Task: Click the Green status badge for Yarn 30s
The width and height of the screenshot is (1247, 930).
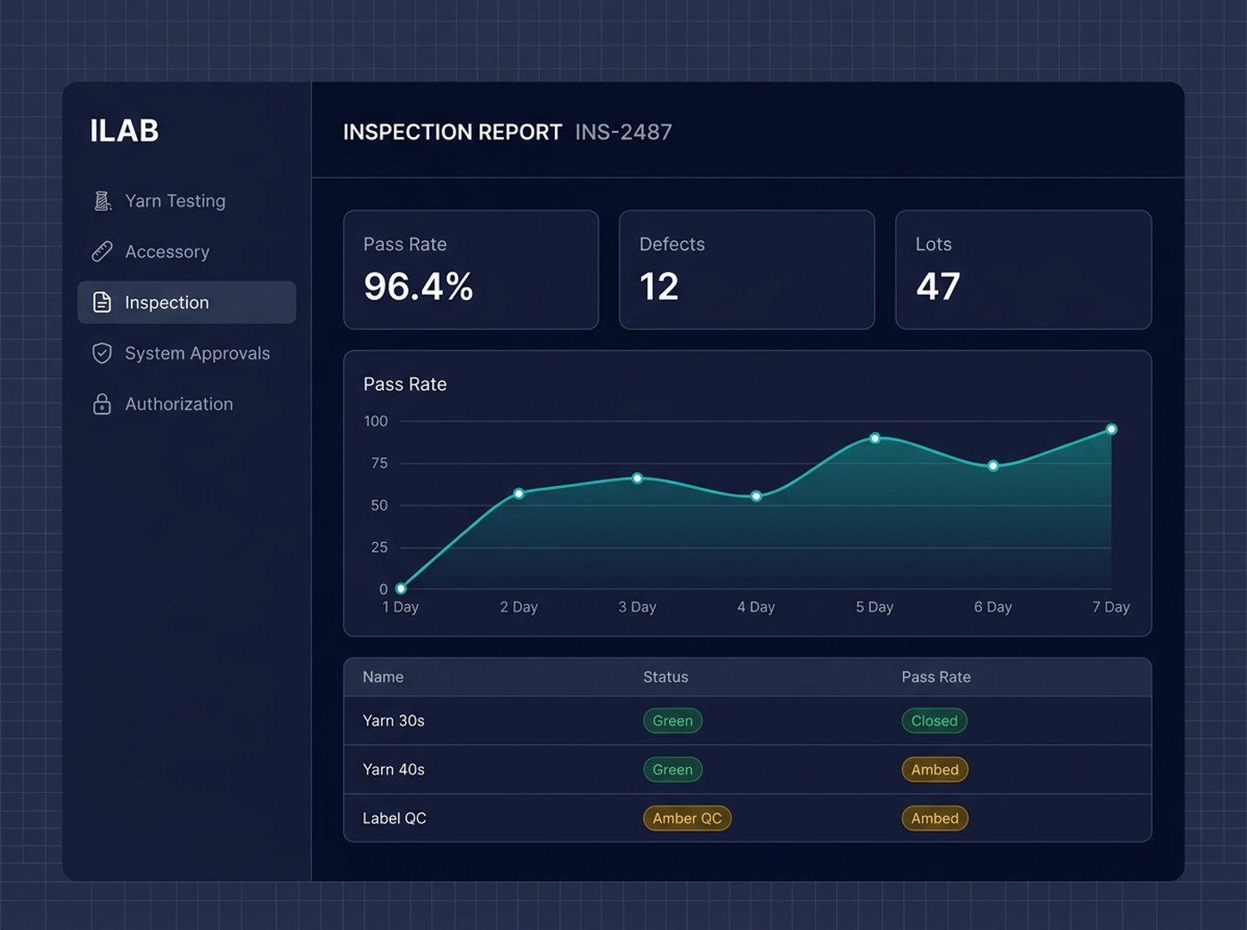Action: [x=672, y=721]
